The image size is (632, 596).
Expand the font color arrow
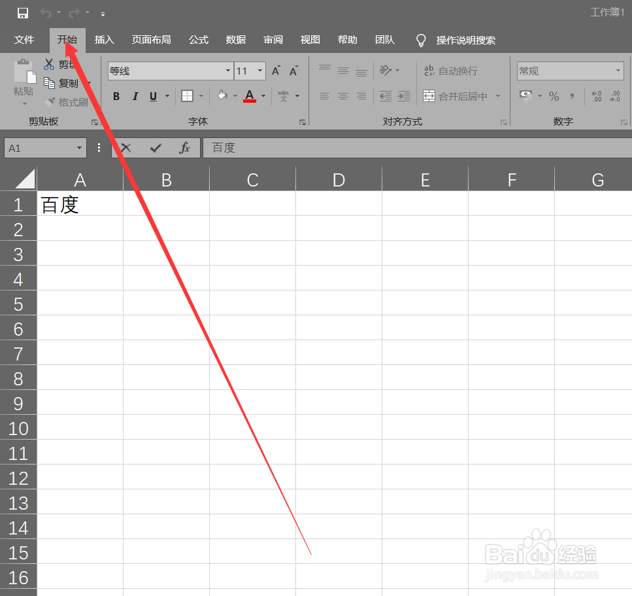[263, 96]
